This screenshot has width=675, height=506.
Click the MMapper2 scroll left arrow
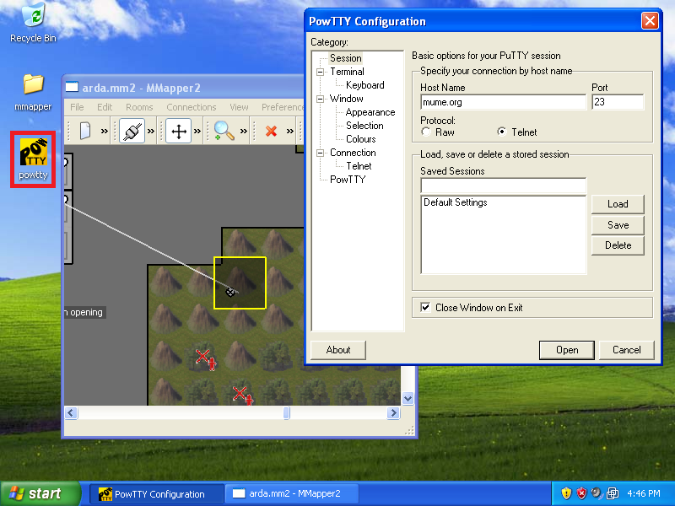pos(71,412)
